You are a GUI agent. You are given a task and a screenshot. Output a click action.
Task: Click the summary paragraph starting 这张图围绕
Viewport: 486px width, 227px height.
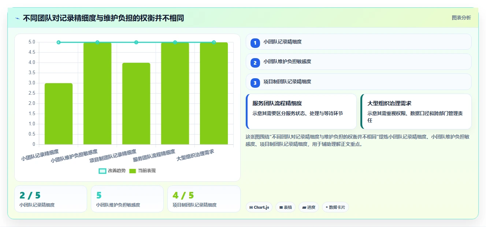(x=357, y=140)
